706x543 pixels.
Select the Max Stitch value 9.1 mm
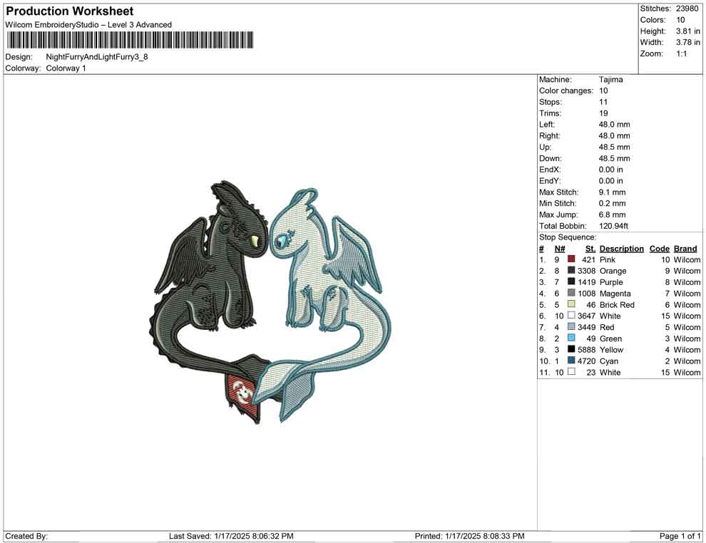(613, 192)
